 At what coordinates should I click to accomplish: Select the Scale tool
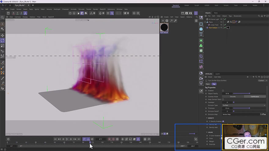(3, 46)
